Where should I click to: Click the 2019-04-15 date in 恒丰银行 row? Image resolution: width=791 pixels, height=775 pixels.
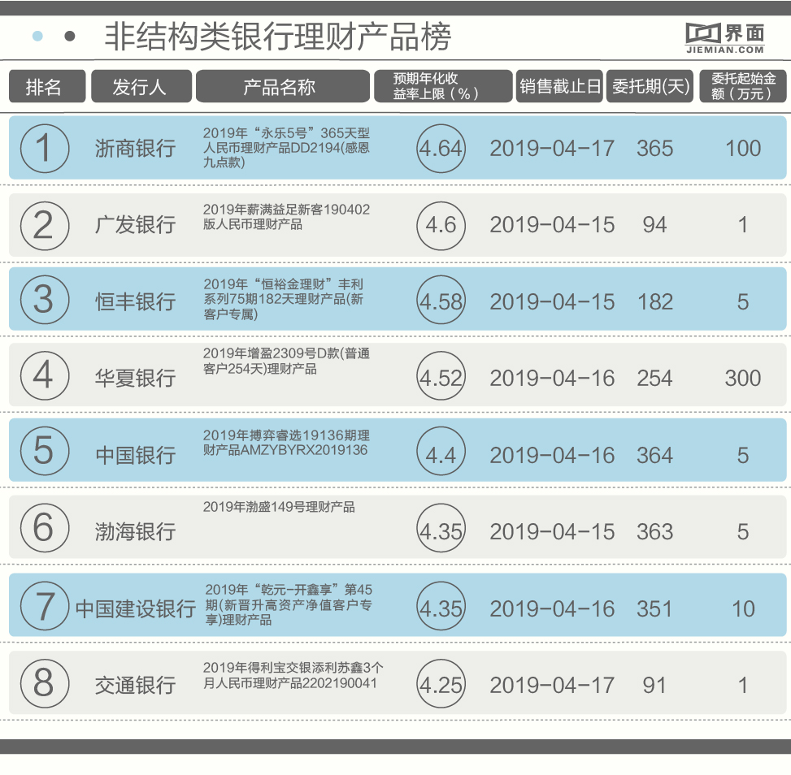[x=552, y=302]
